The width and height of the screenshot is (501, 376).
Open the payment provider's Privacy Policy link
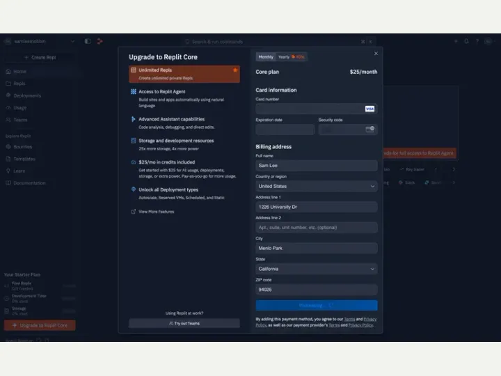pos(360,325)
